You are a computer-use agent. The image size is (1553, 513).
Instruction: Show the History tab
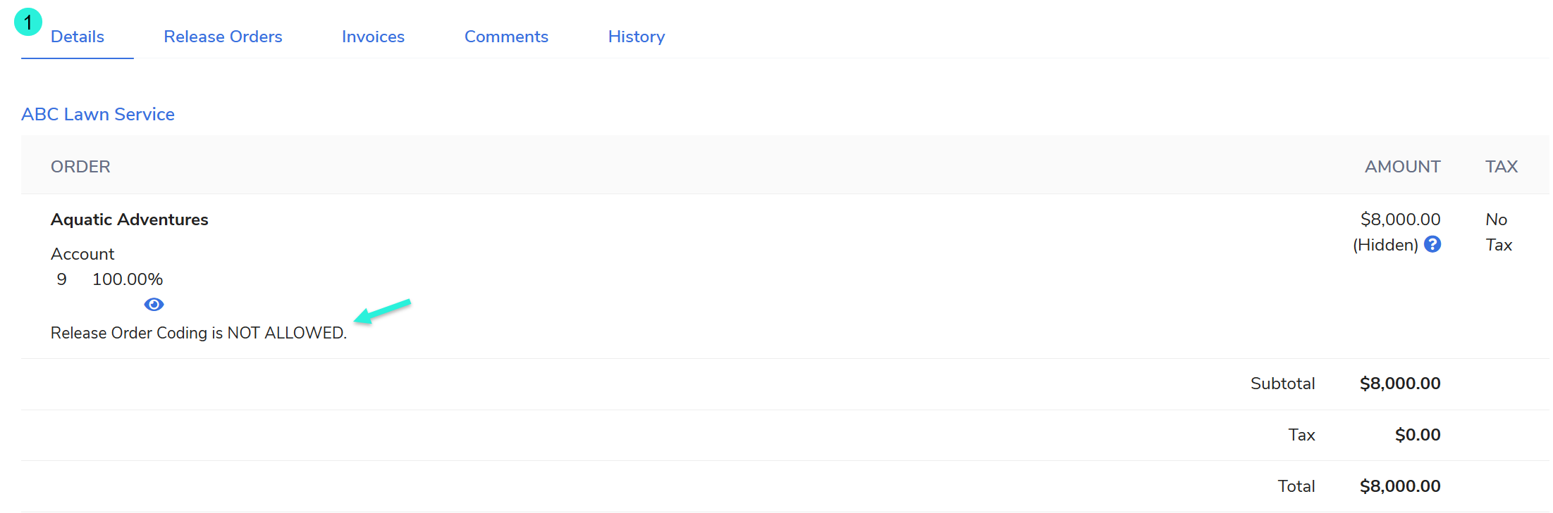[636, 37]
